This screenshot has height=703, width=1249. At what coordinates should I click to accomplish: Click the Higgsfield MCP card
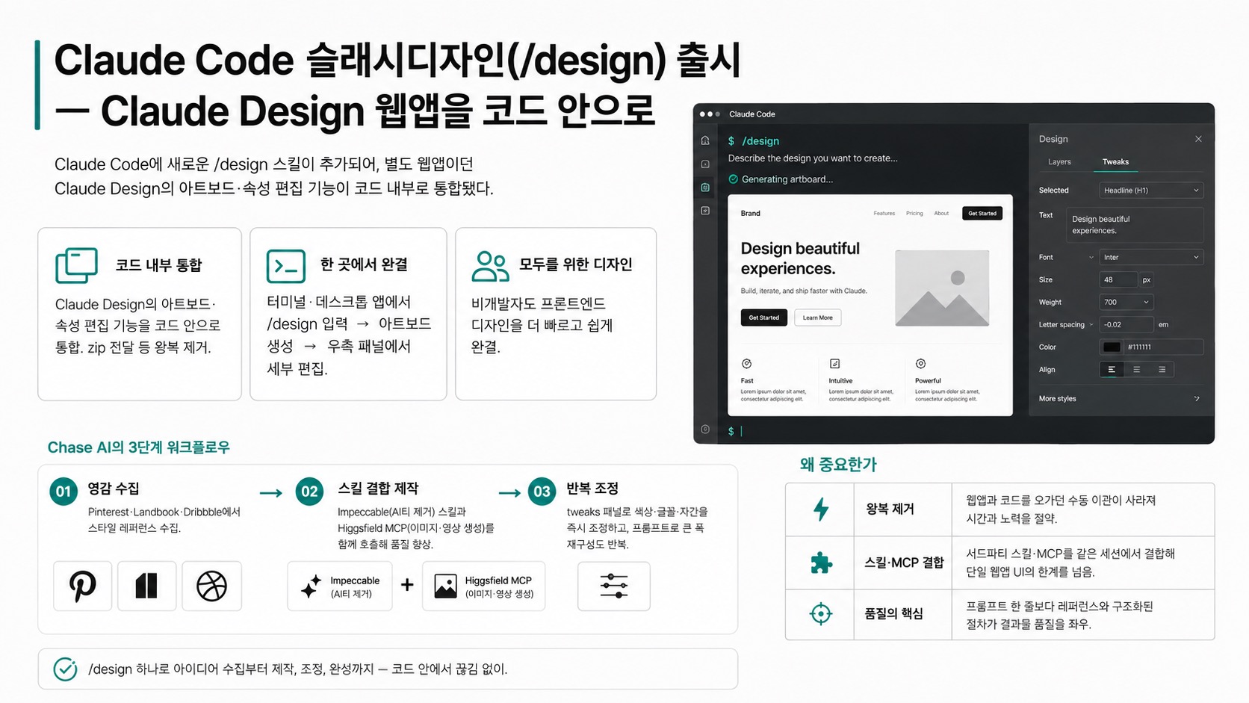point(483,586)
